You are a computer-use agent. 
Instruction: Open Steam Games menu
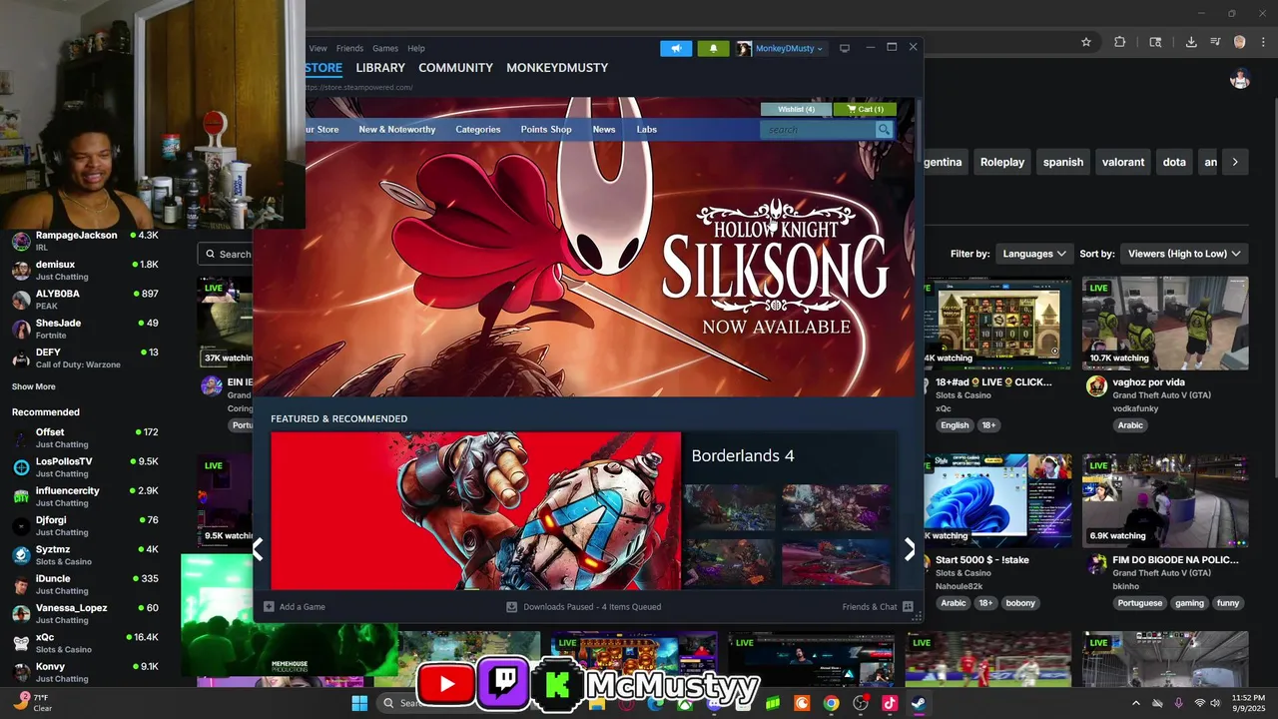[385, 48]
